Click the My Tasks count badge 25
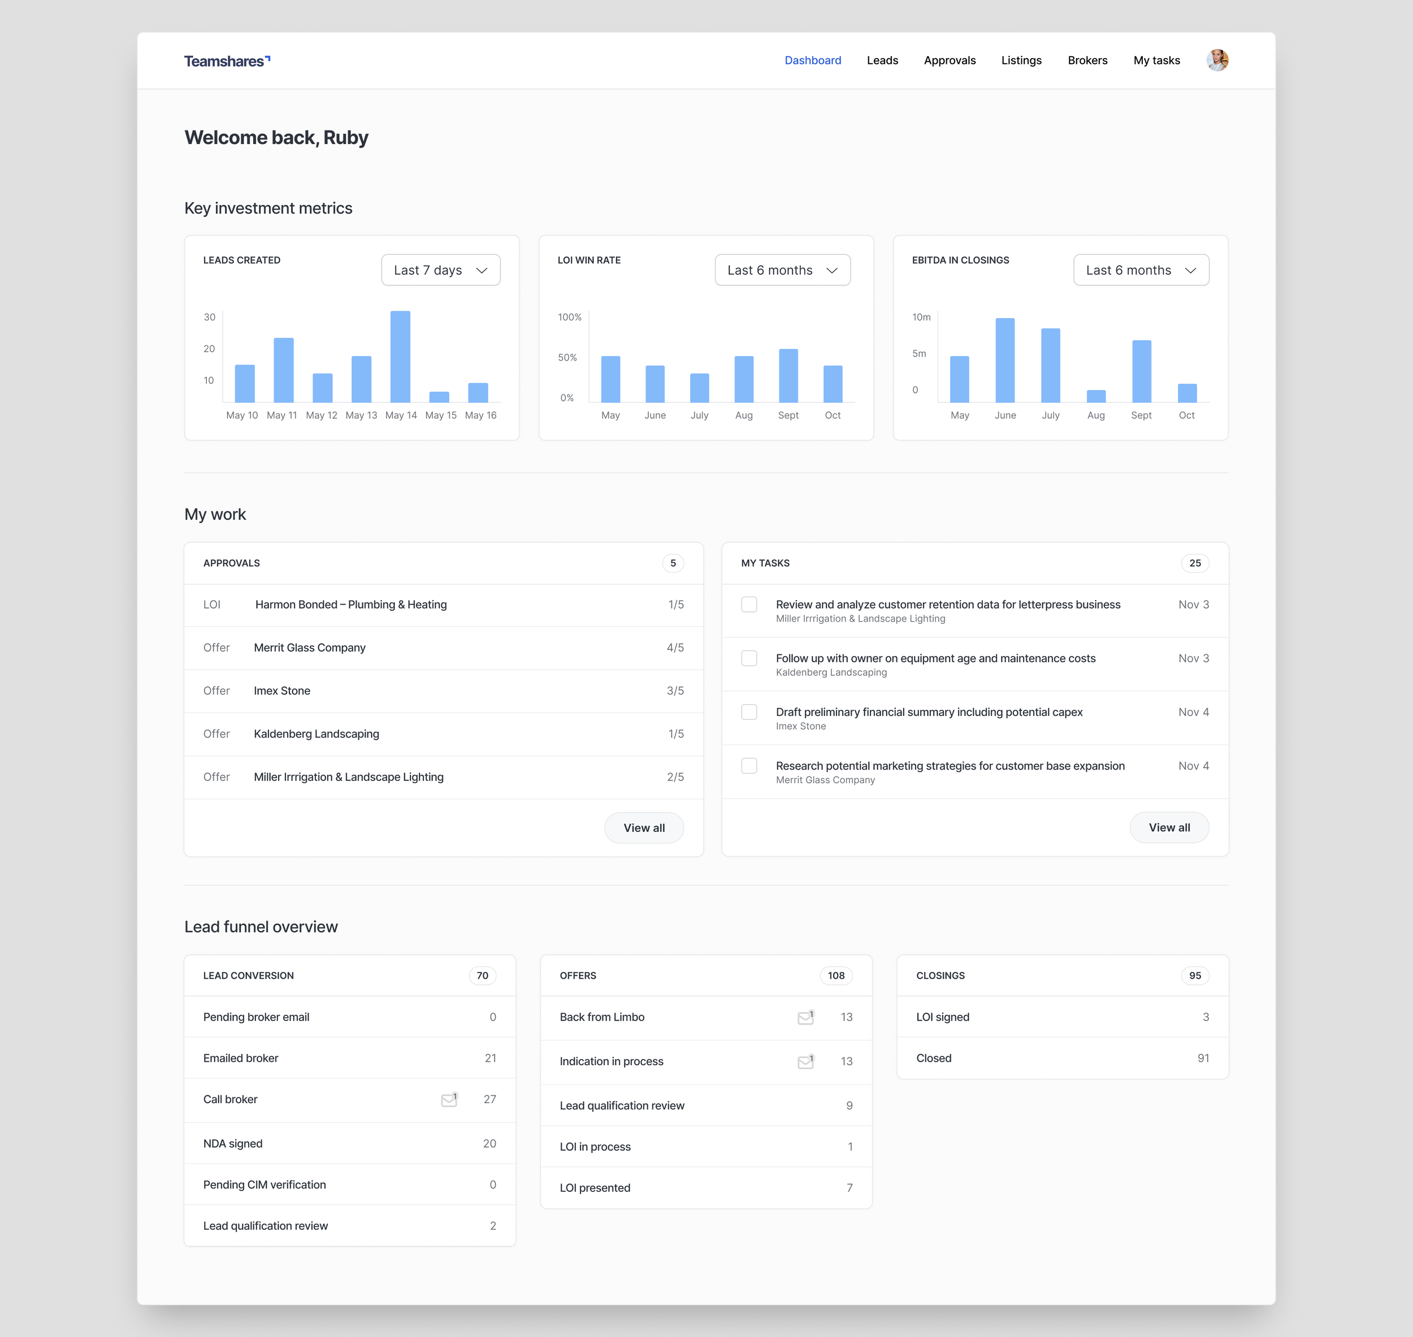The width and height of the screenshot is (1413, 1337). coord(1194,563)
